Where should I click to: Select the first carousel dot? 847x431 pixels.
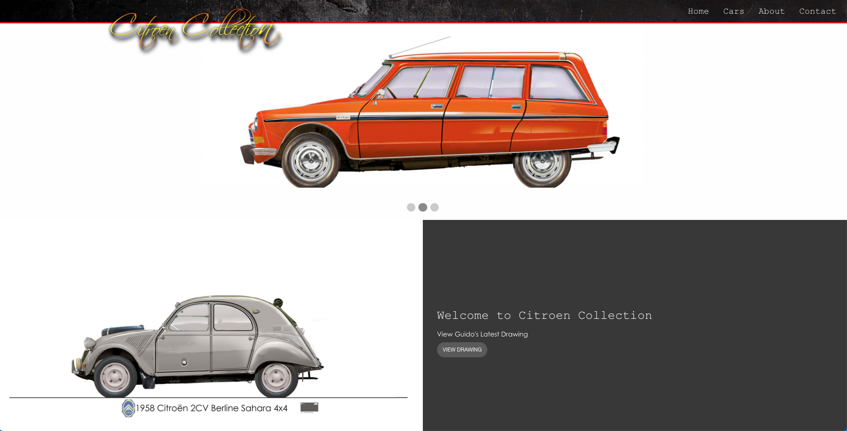pos(411,207)
